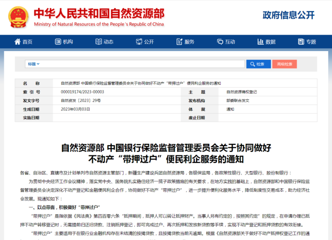This screenshot has width=332, height=240.
Task: Click the national emblem logo
Action: click(18, 17)
